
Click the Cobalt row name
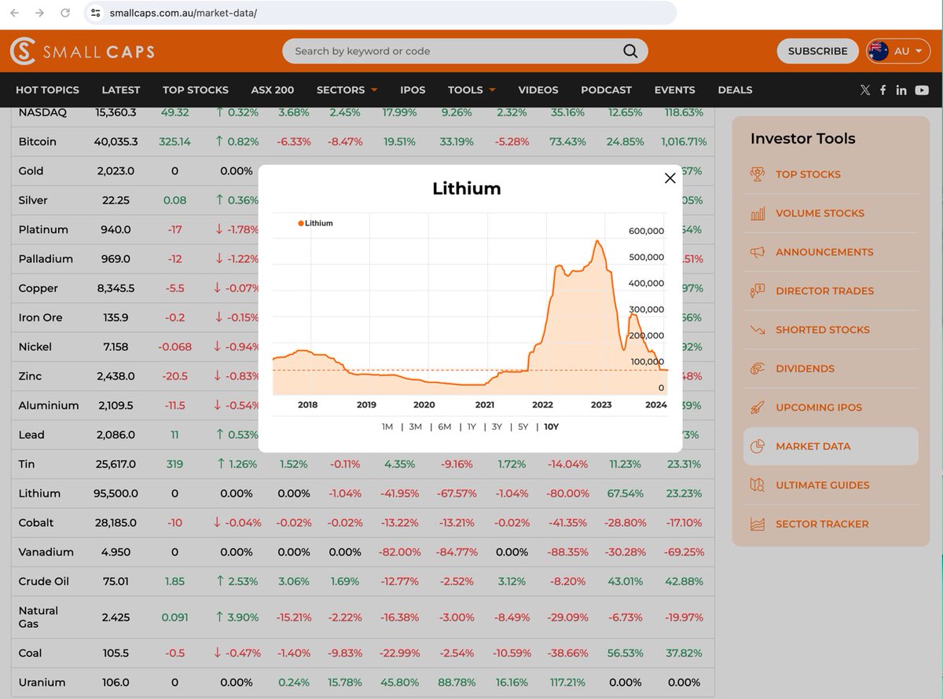click(x=36, y=523)
